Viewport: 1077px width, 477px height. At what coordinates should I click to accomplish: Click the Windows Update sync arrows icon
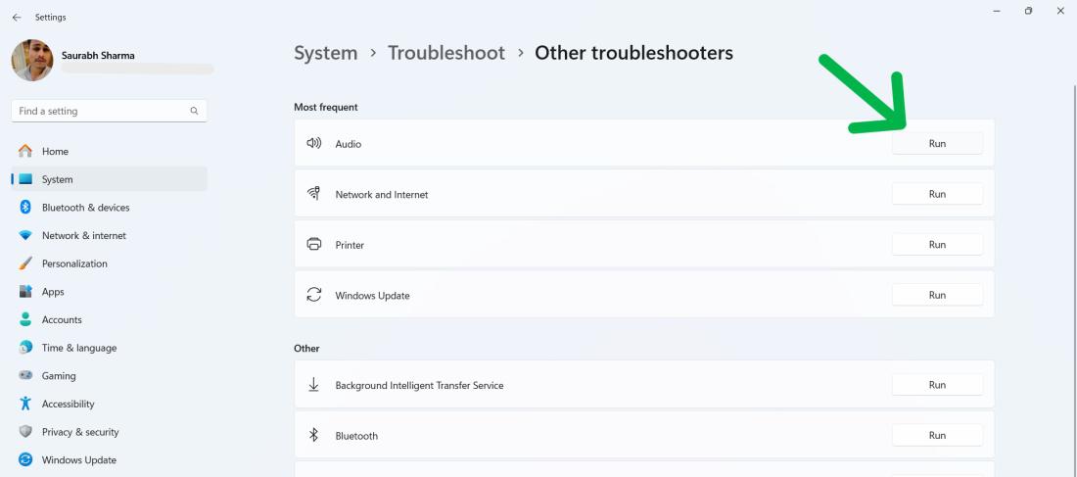314,295
